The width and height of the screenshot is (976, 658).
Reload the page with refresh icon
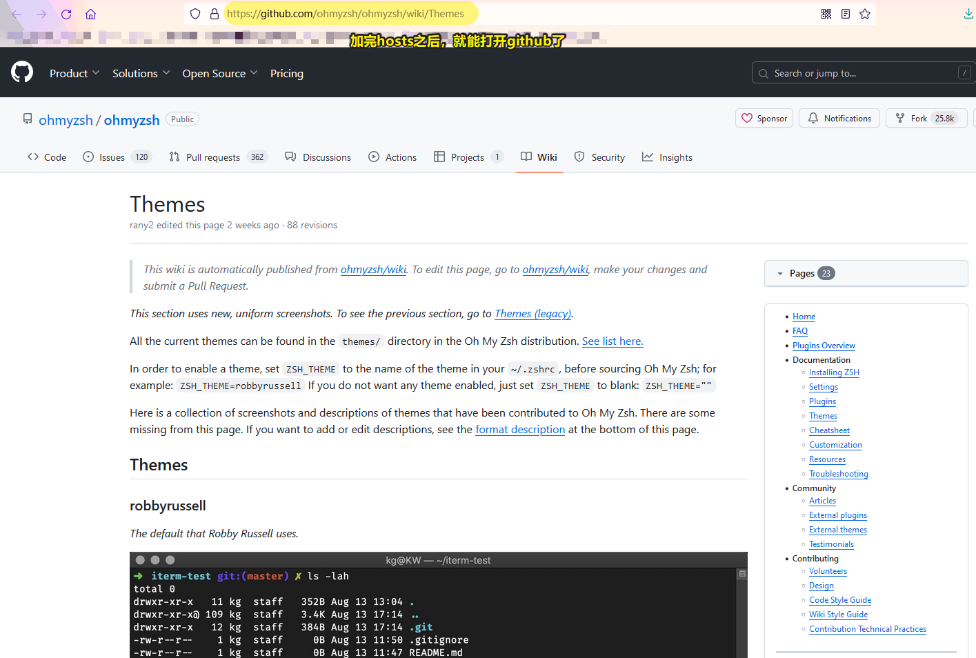[66, 14]
